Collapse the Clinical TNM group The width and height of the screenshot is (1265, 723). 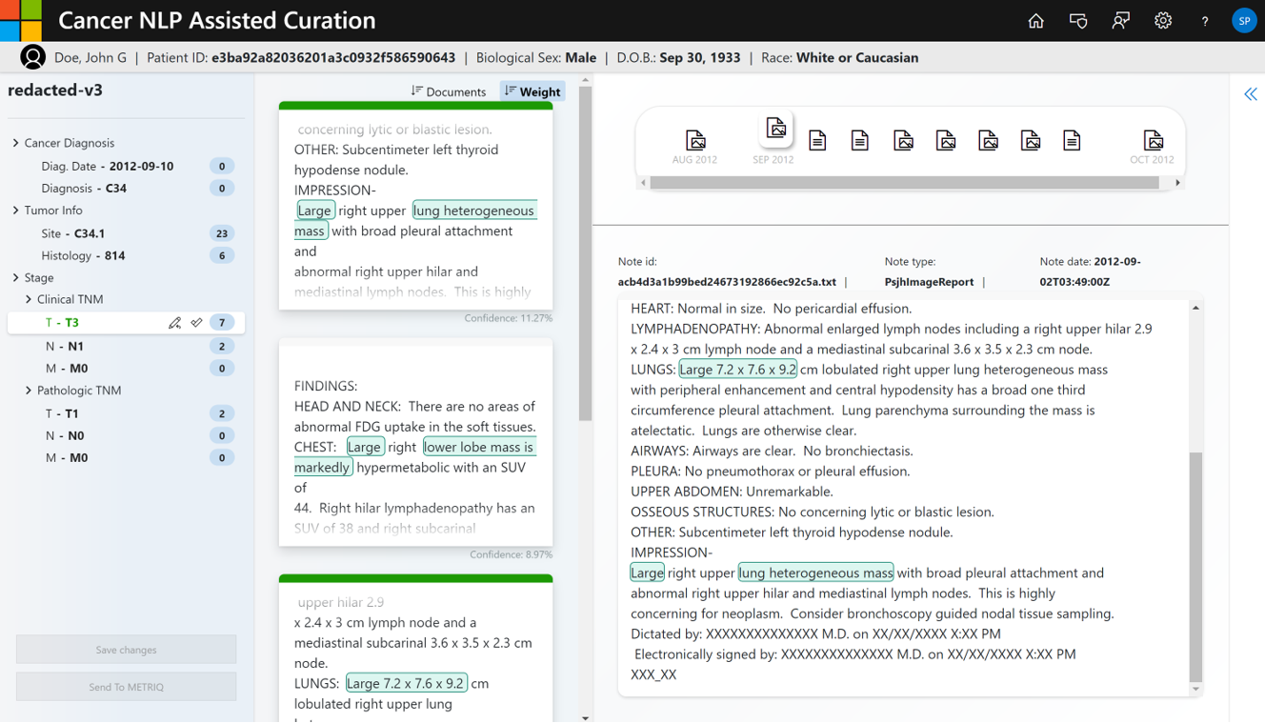[x=29, y=299]
